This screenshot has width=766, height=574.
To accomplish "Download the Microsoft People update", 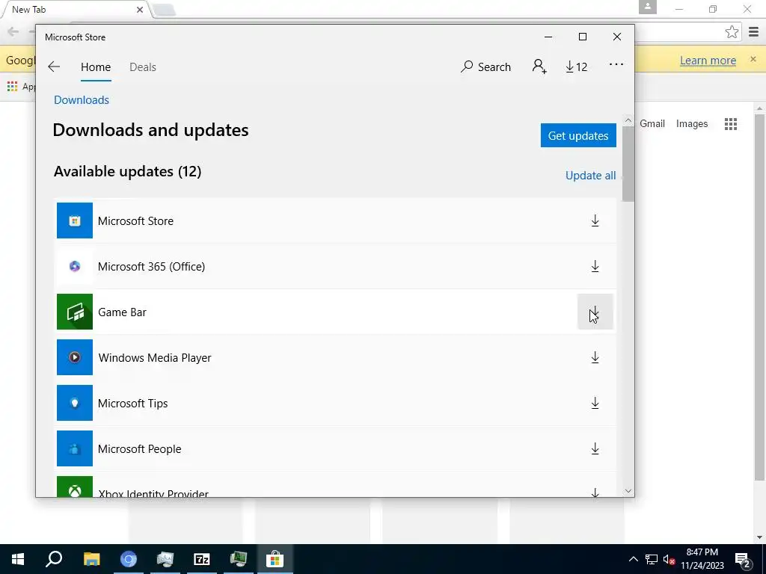I will point(595,448).
